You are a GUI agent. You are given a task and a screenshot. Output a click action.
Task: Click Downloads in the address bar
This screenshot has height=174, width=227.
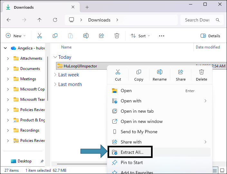(99, 20)
